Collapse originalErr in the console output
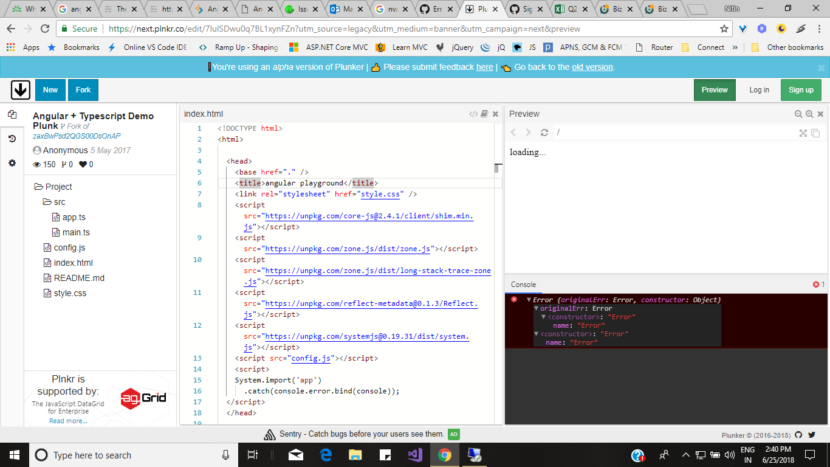This screenshot has height=467, width=830. (535, 308)
